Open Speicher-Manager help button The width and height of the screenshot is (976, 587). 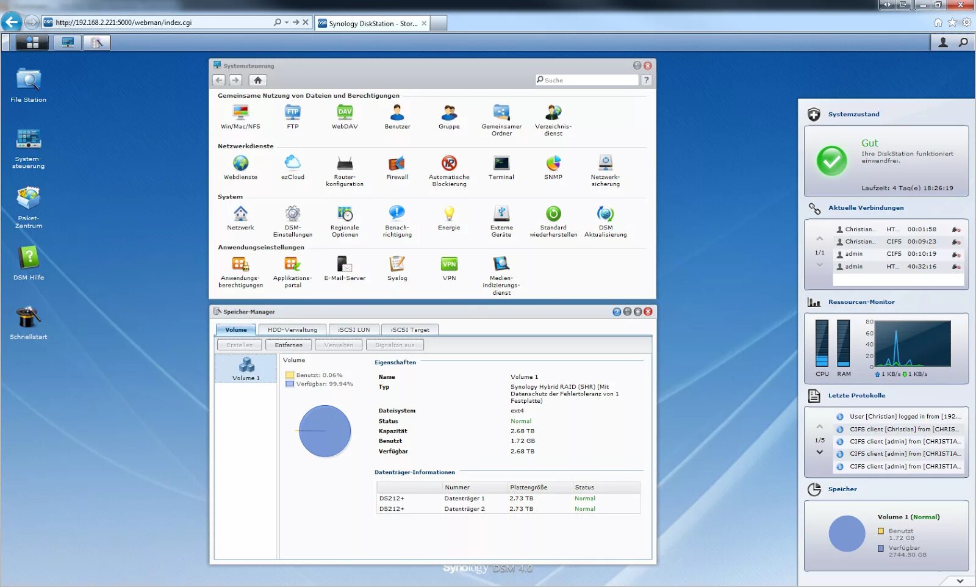[x=617, y=312]
